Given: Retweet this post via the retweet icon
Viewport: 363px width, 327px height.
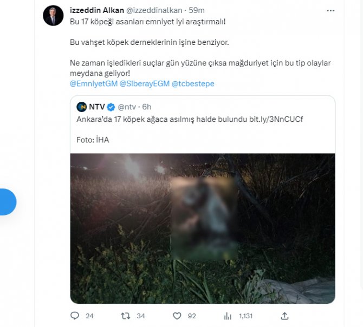Looking at the screenshot, I should point(125,315).
